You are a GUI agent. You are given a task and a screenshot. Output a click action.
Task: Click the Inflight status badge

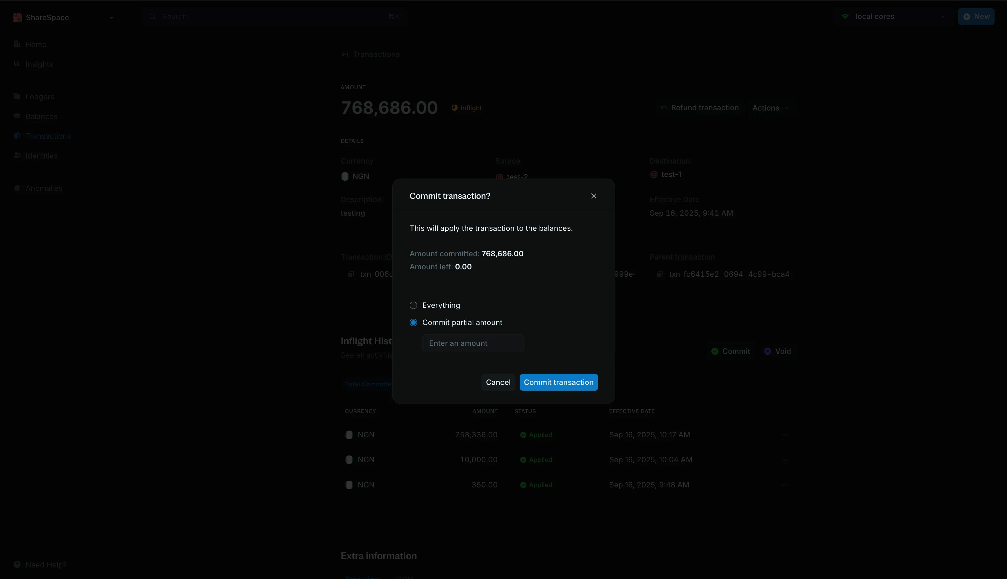(x=466, y=108)
